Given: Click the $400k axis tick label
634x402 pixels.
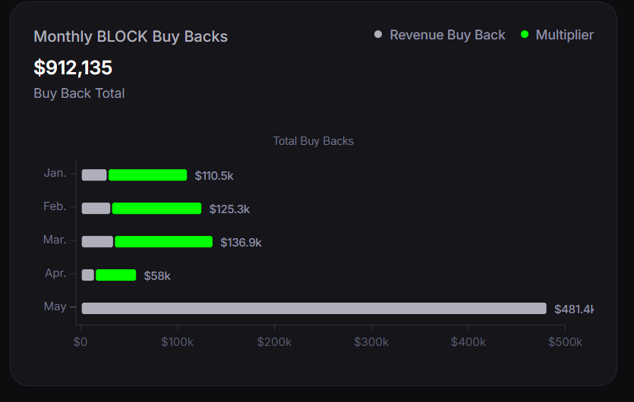Looking at the screenshot, I should [x=468, y=342].
